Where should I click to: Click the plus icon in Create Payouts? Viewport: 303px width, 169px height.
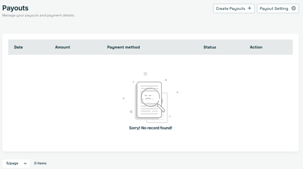pyautogui.click(x=249, y=8)
